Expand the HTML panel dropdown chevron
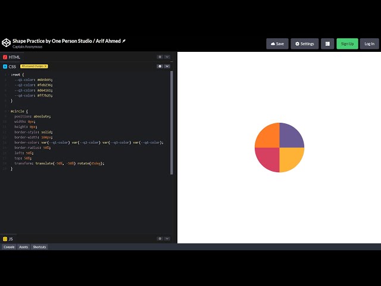The width and height of the screenshot is (381, 286). click(x=167, y=57)
